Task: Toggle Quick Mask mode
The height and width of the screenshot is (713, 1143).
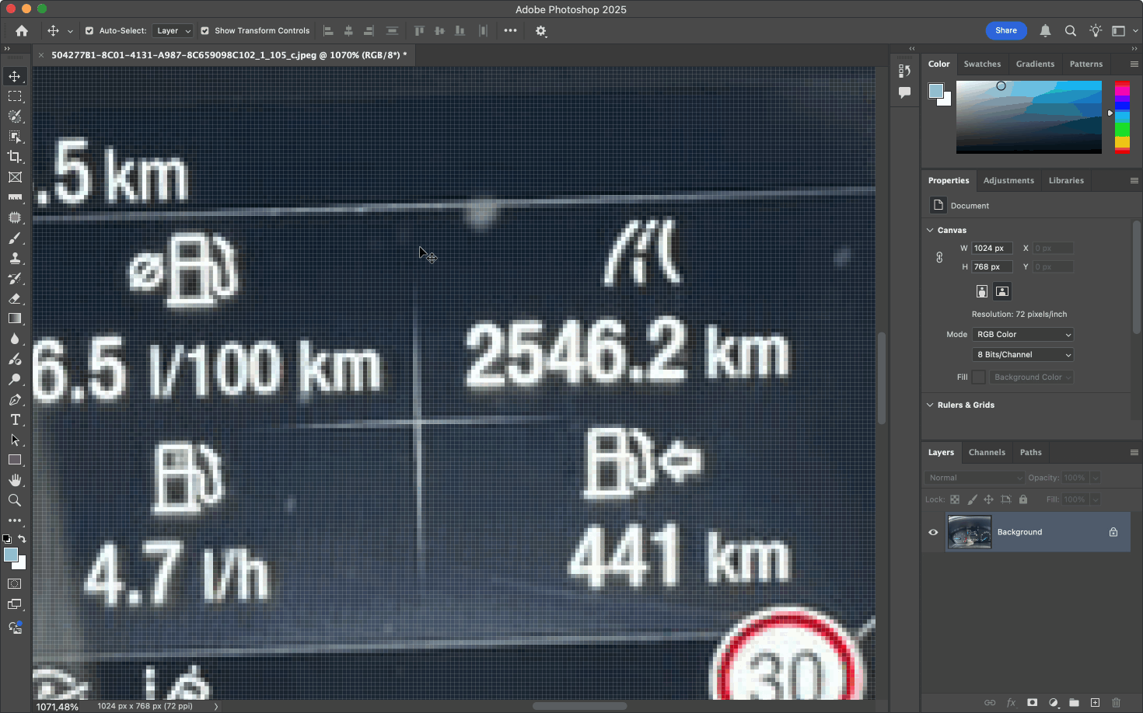Action: click(x=15, y=583)
